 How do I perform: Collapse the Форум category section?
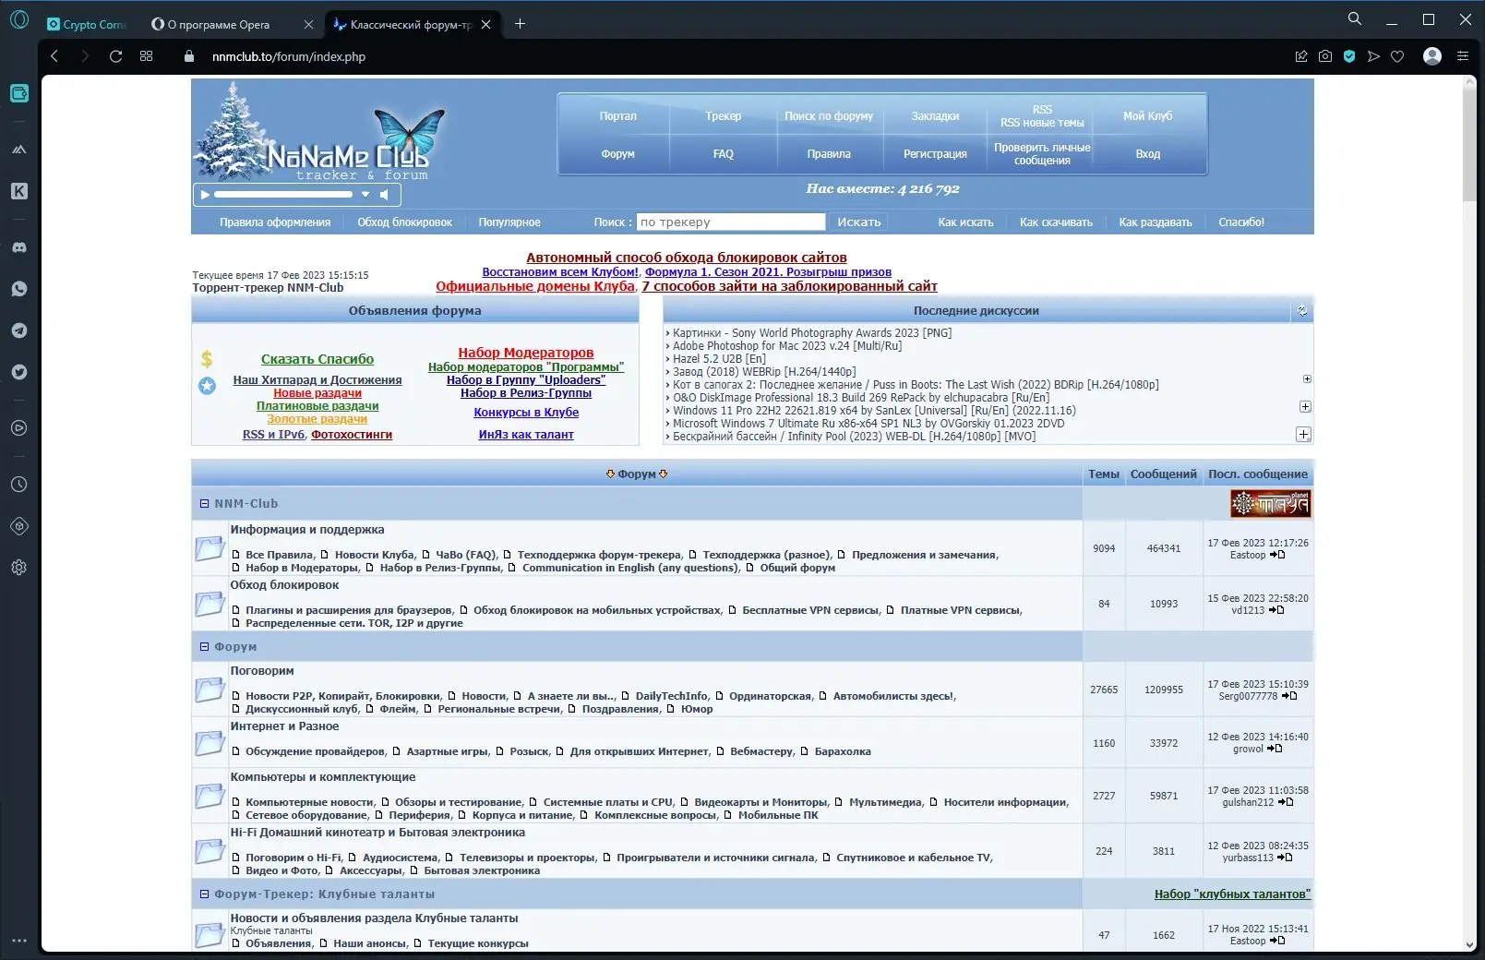pos(204,647)
